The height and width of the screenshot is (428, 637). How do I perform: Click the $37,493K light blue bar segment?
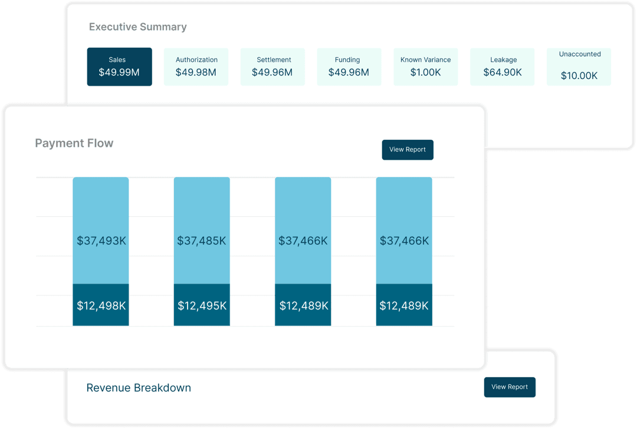[101, 231]
